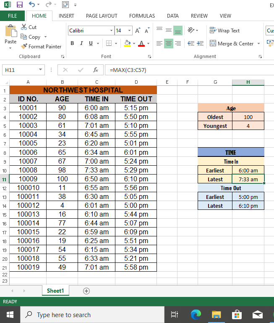Open the Name Box H11 dropdown
The image size is (274, 323).
click(x=41, y=70)
